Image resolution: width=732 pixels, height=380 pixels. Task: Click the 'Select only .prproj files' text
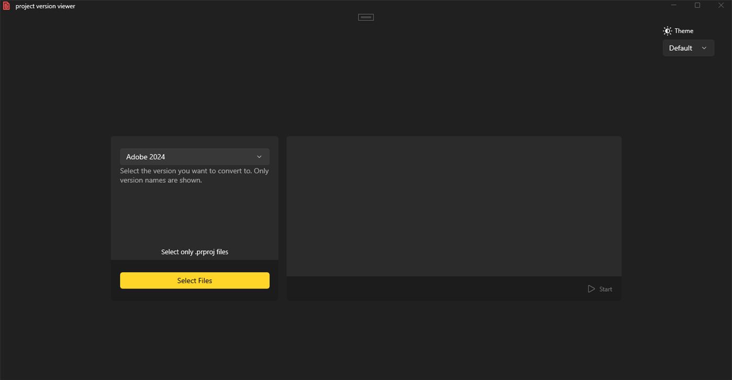pyautogui.click(x=195, y=252)
